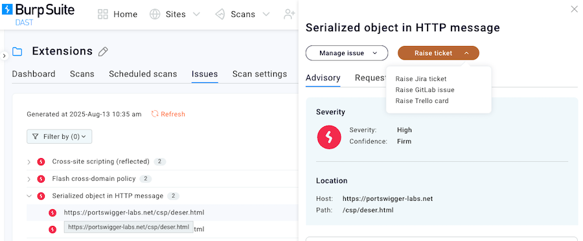Click the Sites globe icon
The height and width of the screenshot is (241, 583).
coord(155,14)
